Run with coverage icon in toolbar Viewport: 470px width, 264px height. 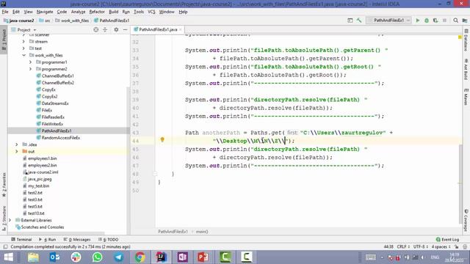coord(435,21)
